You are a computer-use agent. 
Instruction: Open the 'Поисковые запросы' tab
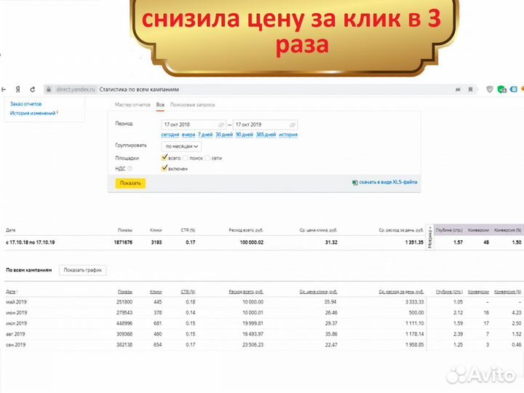click(x=192, y=105)
